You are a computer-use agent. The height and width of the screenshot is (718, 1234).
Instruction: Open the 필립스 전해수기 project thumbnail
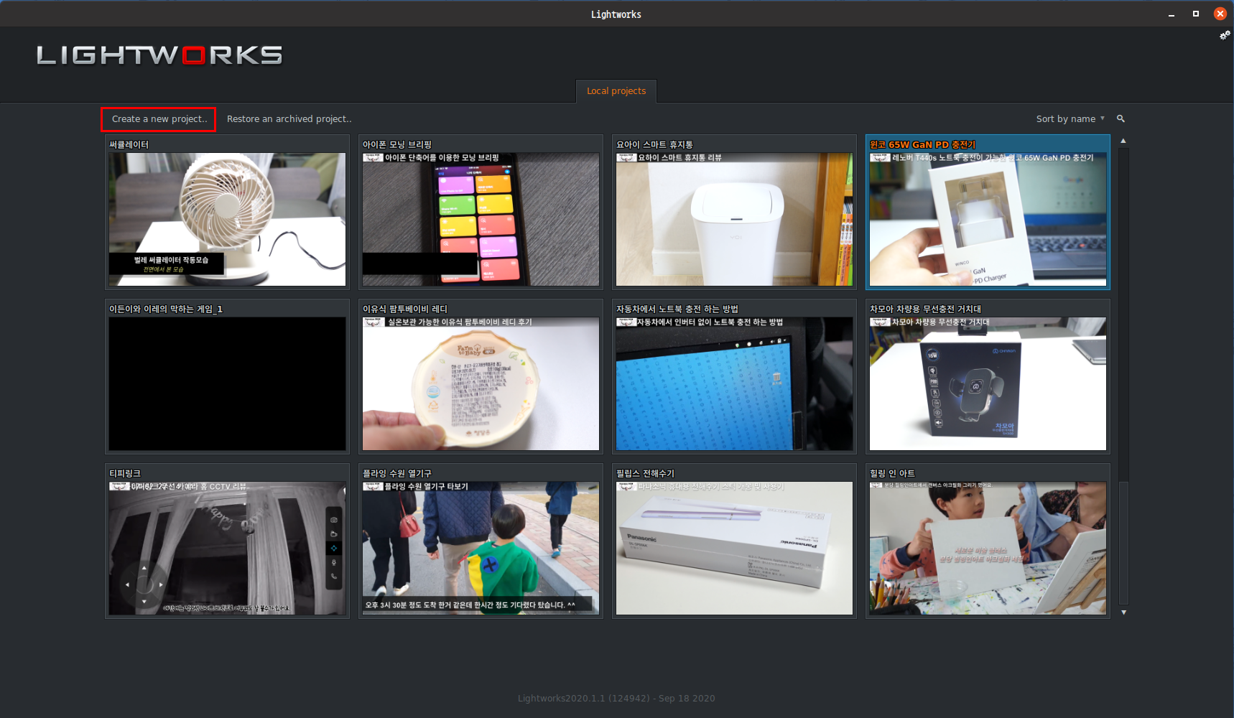734,548
